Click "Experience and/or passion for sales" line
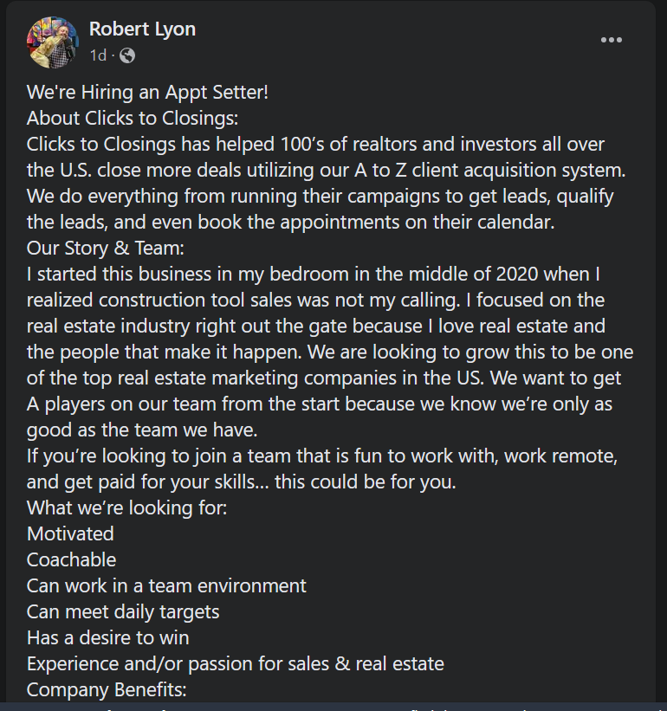The image size is (667, 711). [x=236, y=664]
